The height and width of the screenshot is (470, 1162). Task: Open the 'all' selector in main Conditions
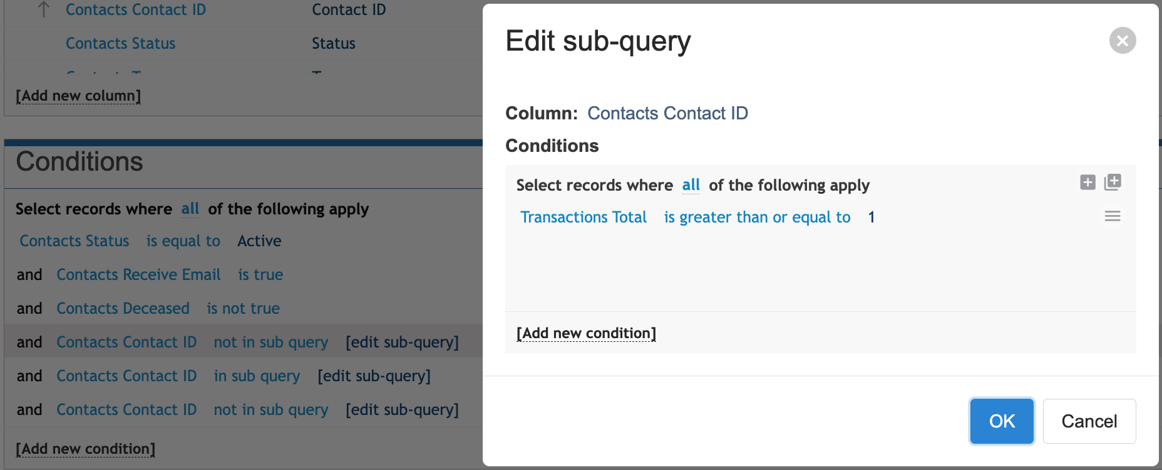pyautogui.click(x=190, y=209)
